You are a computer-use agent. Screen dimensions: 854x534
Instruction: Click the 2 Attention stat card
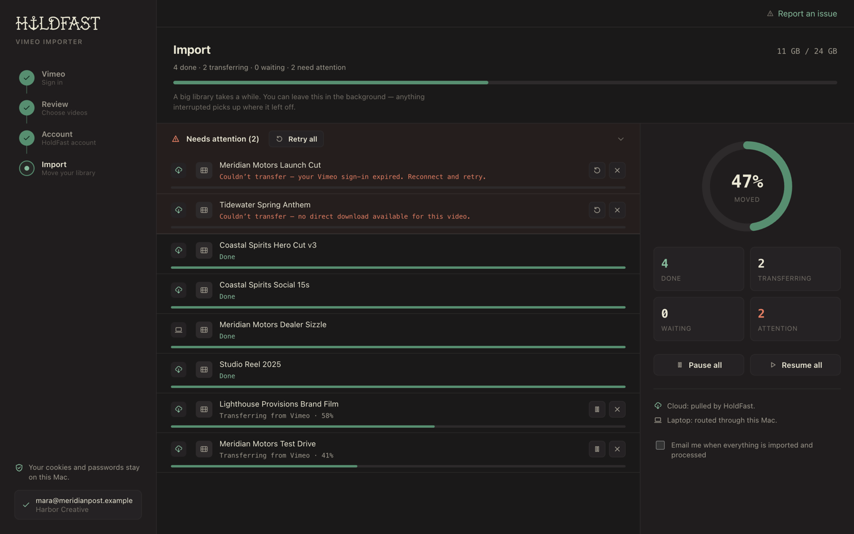(795, 319)
